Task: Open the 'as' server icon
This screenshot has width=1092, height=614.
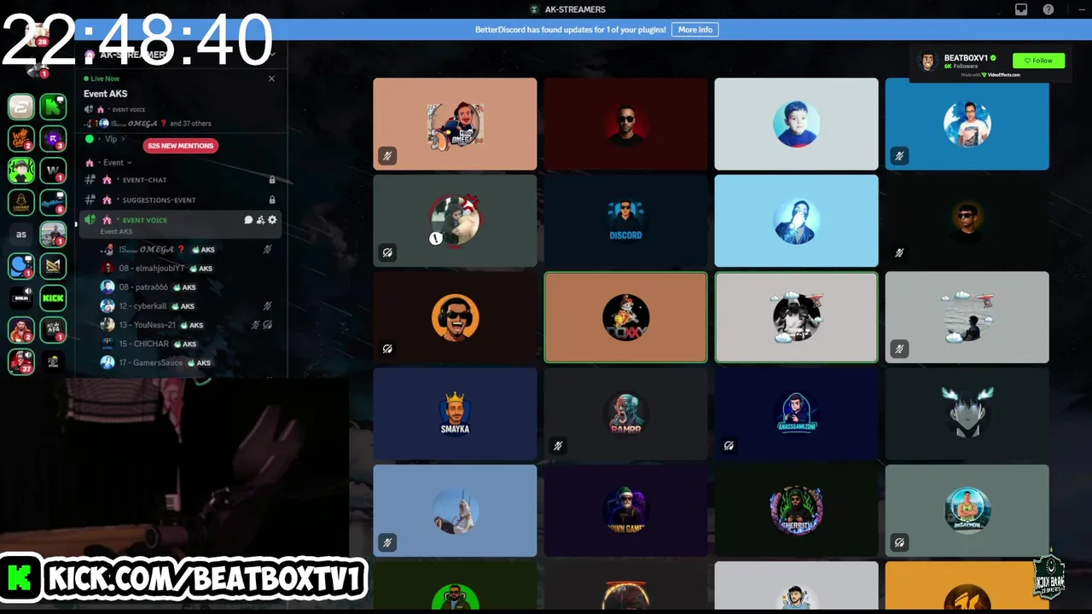Action: (x=21, y=235)
